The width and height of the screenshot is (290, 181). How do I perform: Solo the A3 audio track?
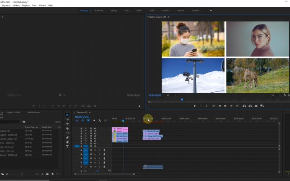point(100,158)
